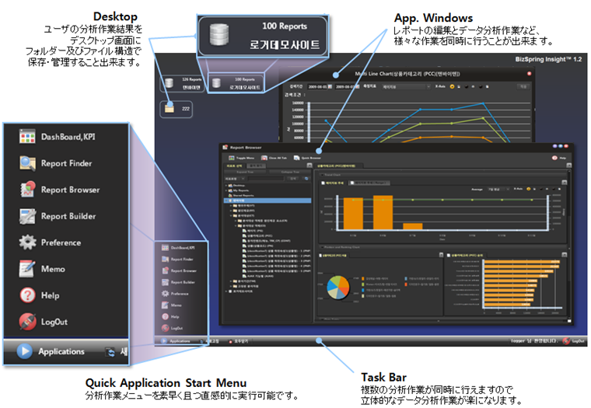Viewport: 591px width, 408px height.
Task: Click the Applications button on the small task bar
Action: (x=176, y=341)
